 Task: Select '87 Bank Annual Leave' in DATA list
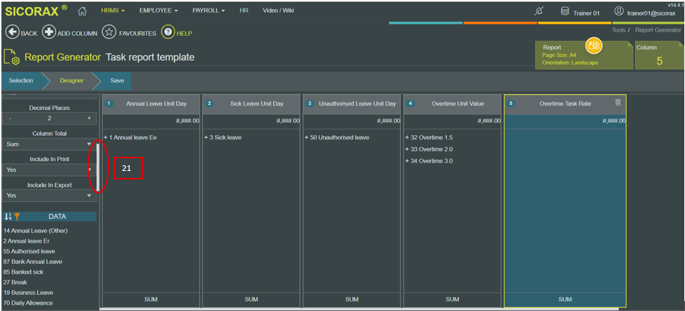pos(32,262)
